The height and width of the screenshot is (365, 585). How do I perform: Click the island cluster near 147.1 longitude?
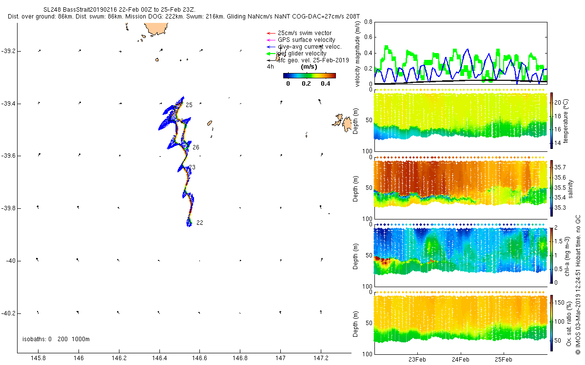click(343, 123)
